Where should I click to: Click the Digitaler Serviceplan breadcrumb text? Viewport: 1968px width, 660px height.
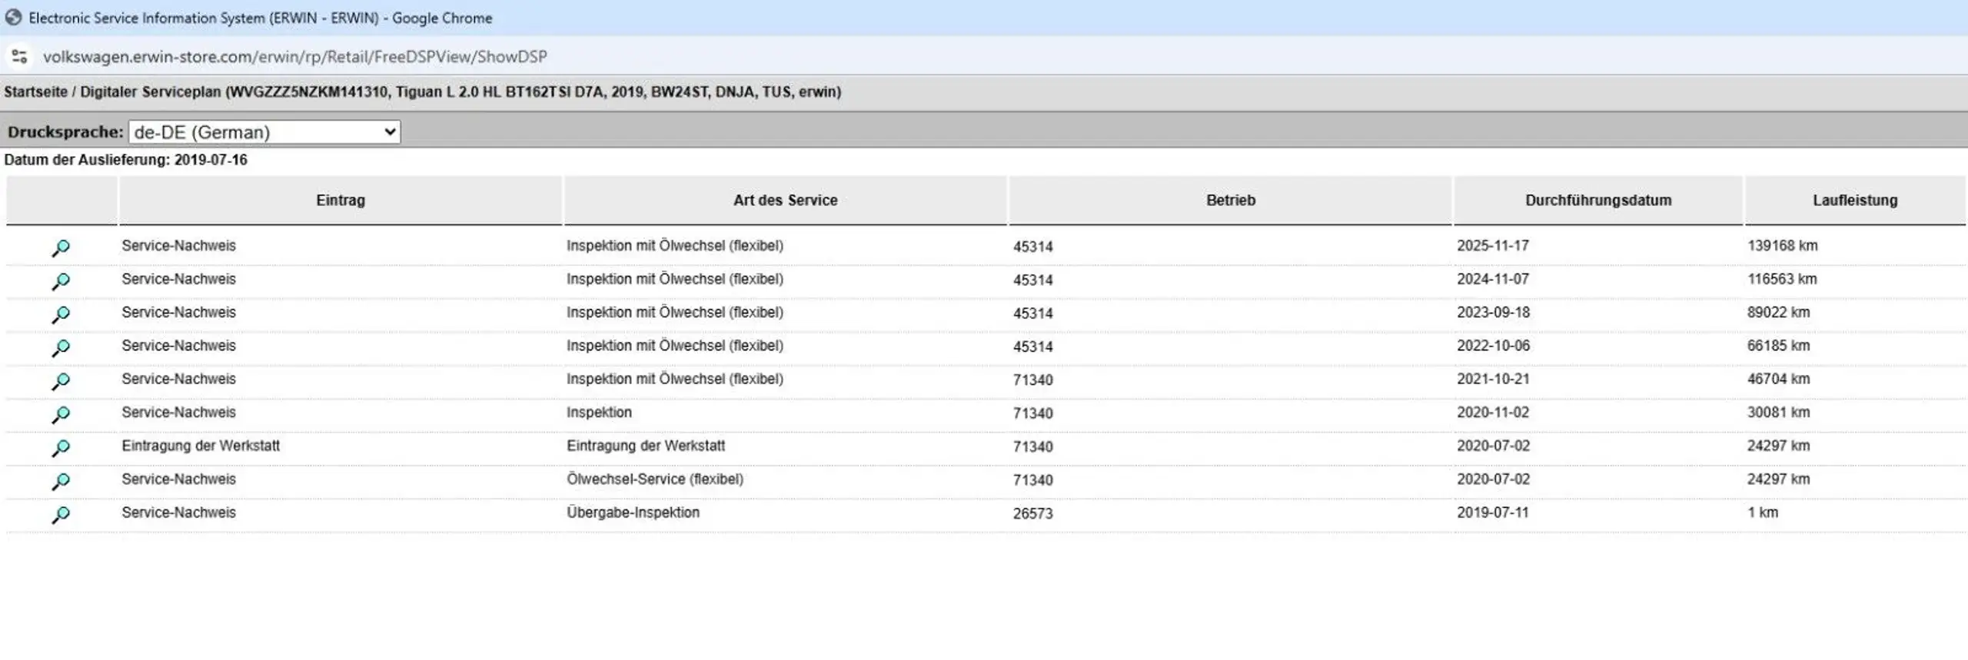(151, 92)
